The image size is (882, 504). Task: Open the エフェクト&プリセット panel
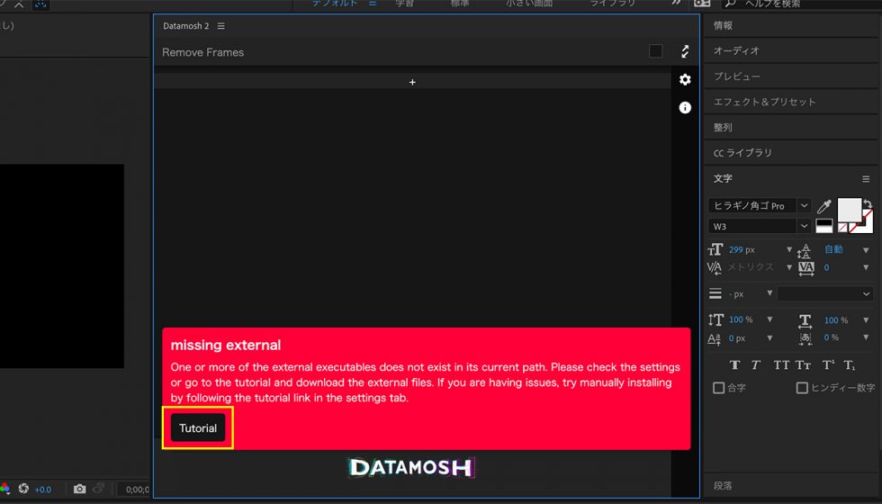coord(791,102)
